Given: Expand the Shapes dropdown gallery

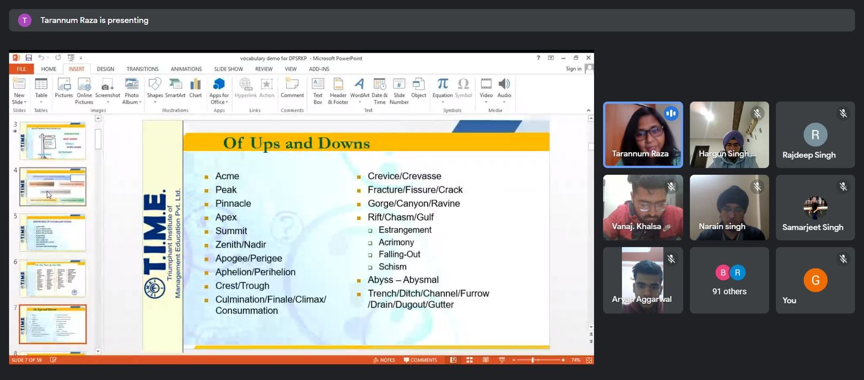Looking at the screenshot, I should (x=155, y=102).
